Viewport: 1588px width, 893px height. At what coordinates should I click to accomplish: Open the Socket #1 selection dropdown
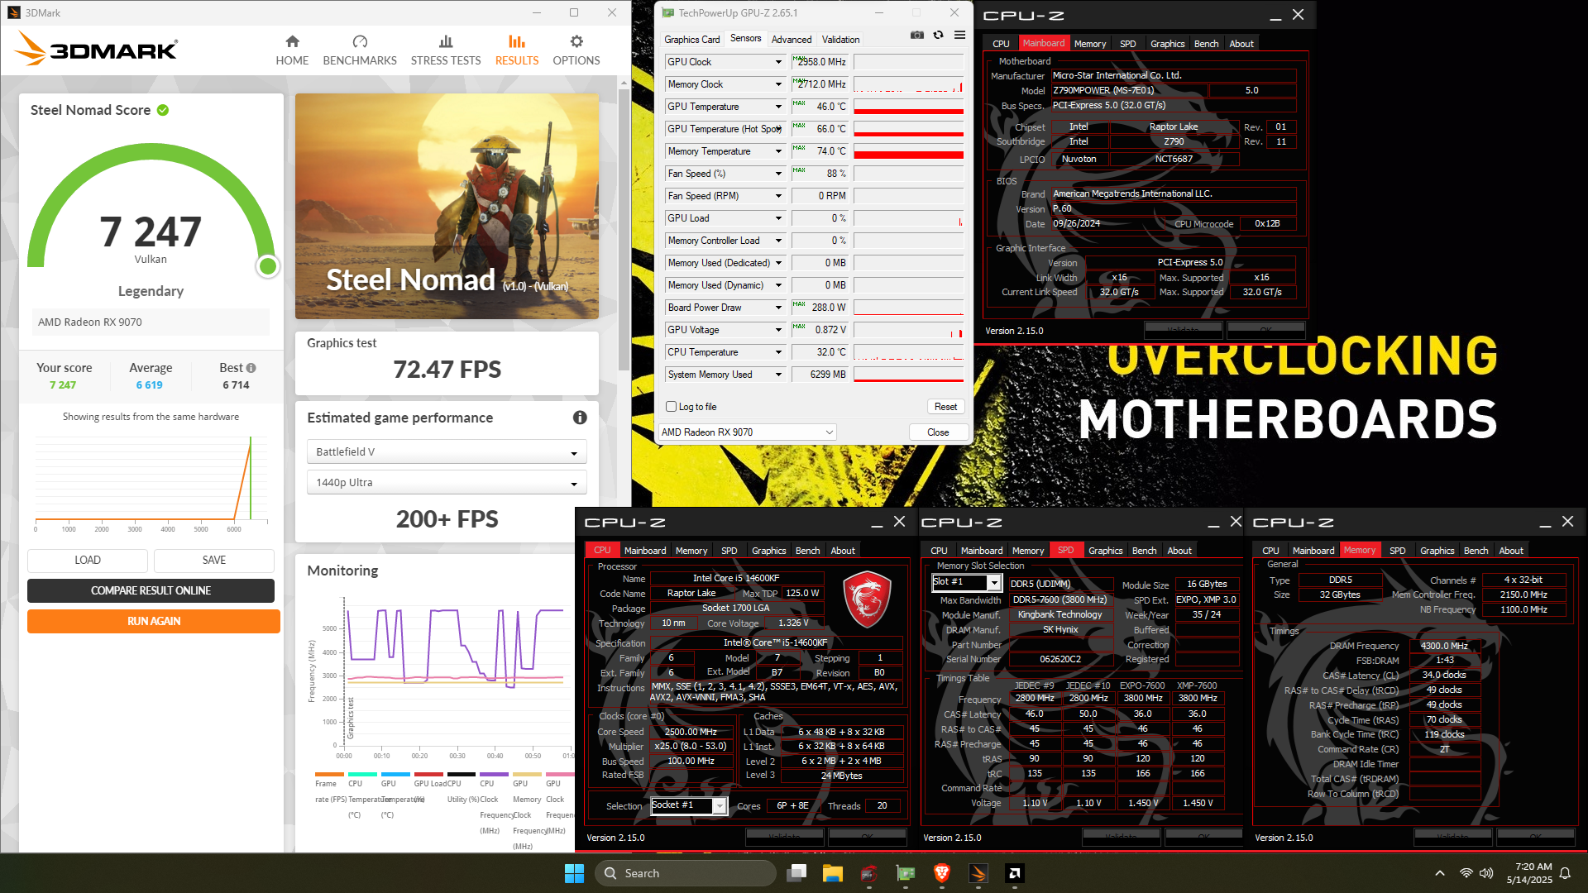coord(688,805)
